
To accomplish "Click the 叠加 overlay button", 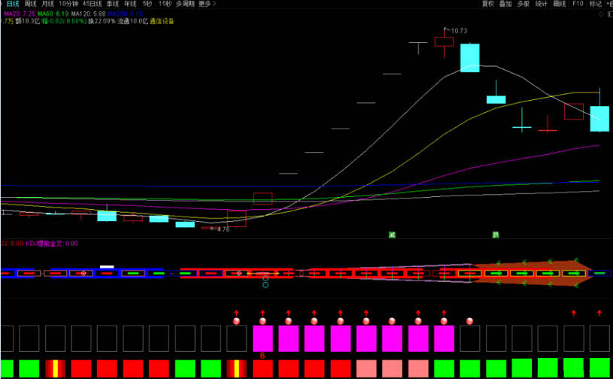I will coord(505,4).
